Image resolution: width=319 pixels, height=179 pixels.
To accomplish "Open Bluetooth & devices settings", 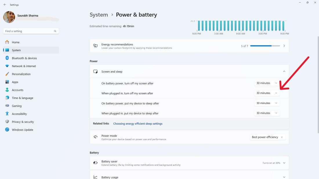I will pos(24,58).
